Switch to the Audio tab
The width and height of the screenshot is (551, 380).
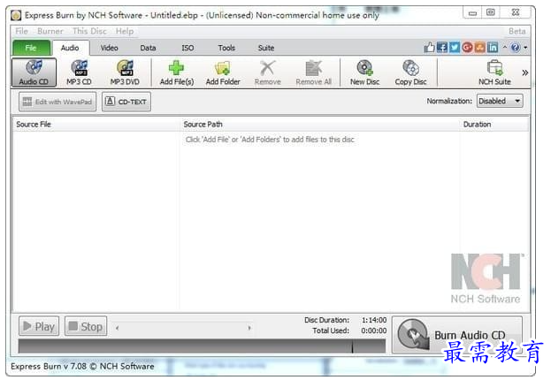coord(70,48)
